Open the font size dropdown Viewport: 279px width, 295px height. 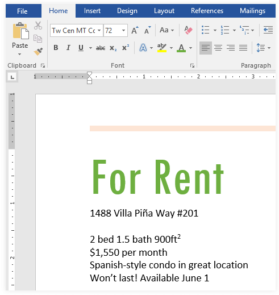tap(123, 30)
